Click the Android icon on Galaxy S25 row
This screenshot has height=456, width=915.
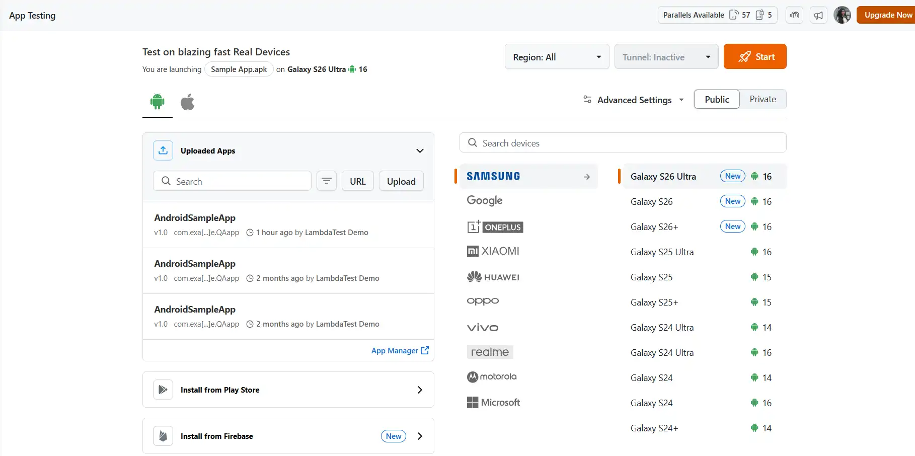point(754,277)
